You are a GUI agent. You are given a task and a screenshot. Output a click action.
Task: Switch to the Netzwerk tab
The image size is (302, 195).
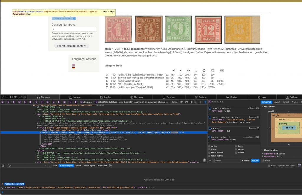coord(137,97)
